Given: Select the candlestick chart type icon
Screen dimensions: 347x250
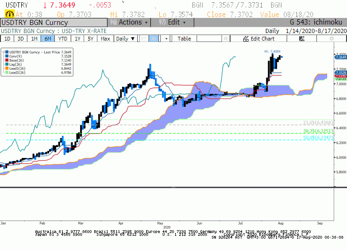Looking at the screenshot, I should tap(154, 39).
